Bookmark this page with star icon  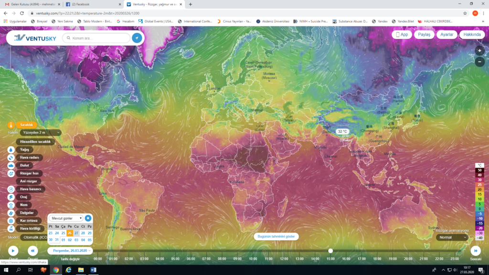[x=465, y=13]
